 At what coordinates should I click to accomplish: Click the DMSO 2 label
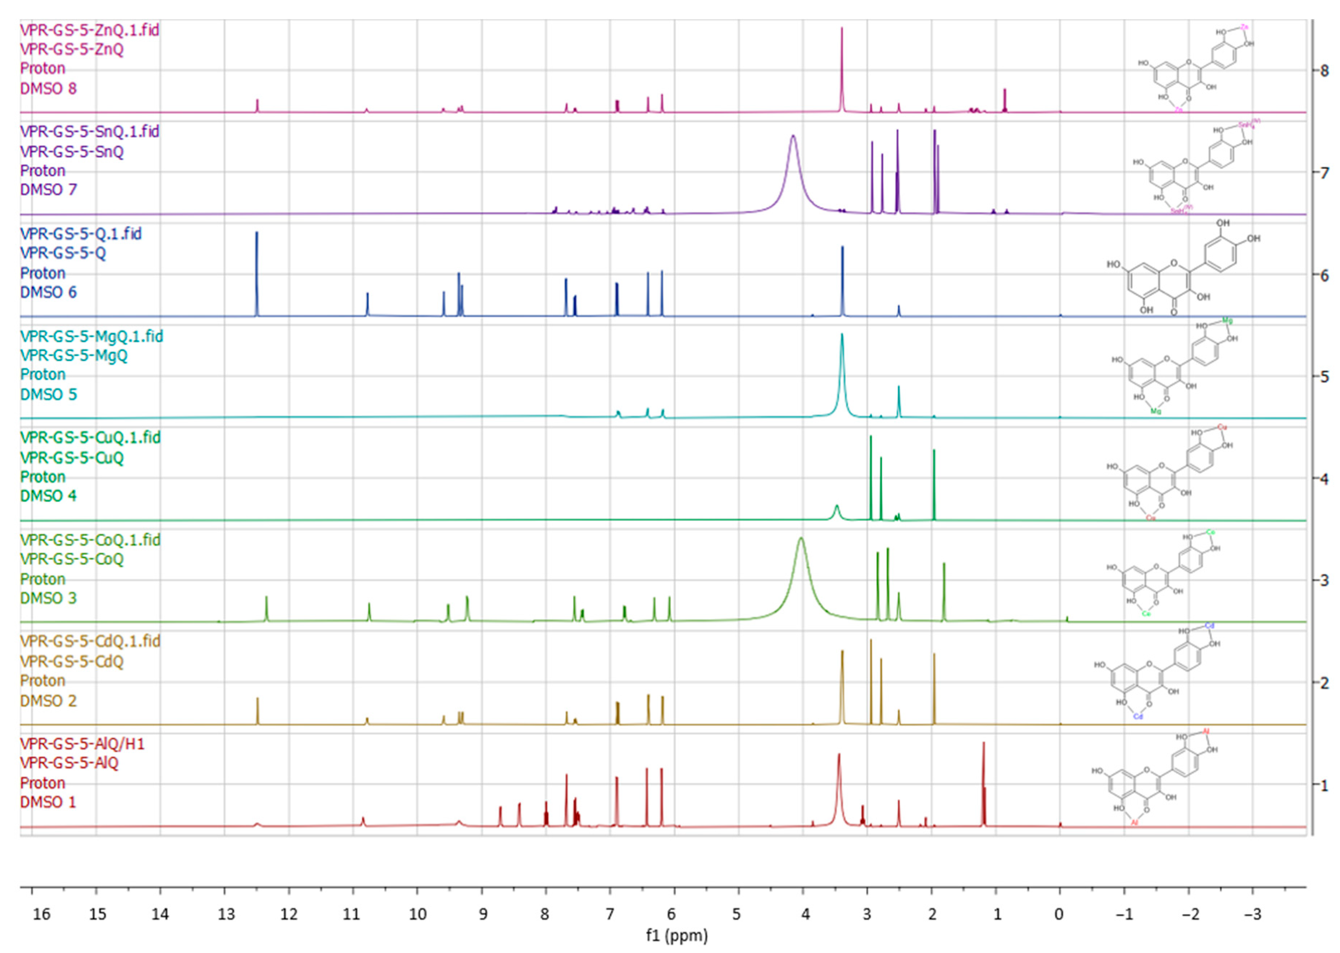coord(48,701)
